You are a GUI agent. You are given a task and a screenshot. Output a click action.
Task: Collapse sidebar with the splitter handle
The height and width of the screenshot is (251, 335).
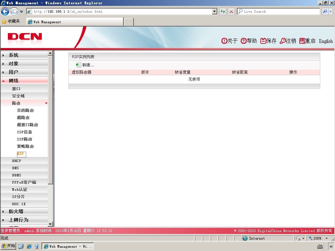point(54,87)
